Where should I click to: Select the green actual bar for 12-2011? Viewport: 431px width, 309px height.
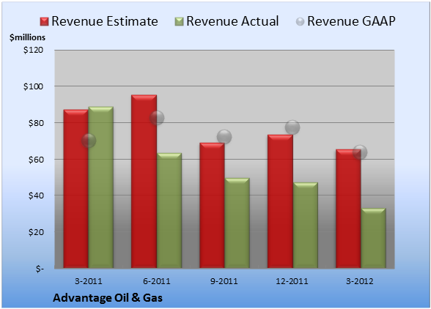305,226
